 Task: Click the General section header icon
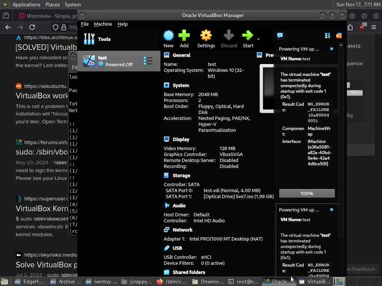[x=166, y=55]
